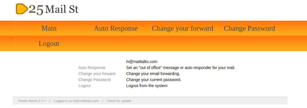Click 'Change your email forwarding.' description
This screenshot has height=108, width=307.
point(153,74)
